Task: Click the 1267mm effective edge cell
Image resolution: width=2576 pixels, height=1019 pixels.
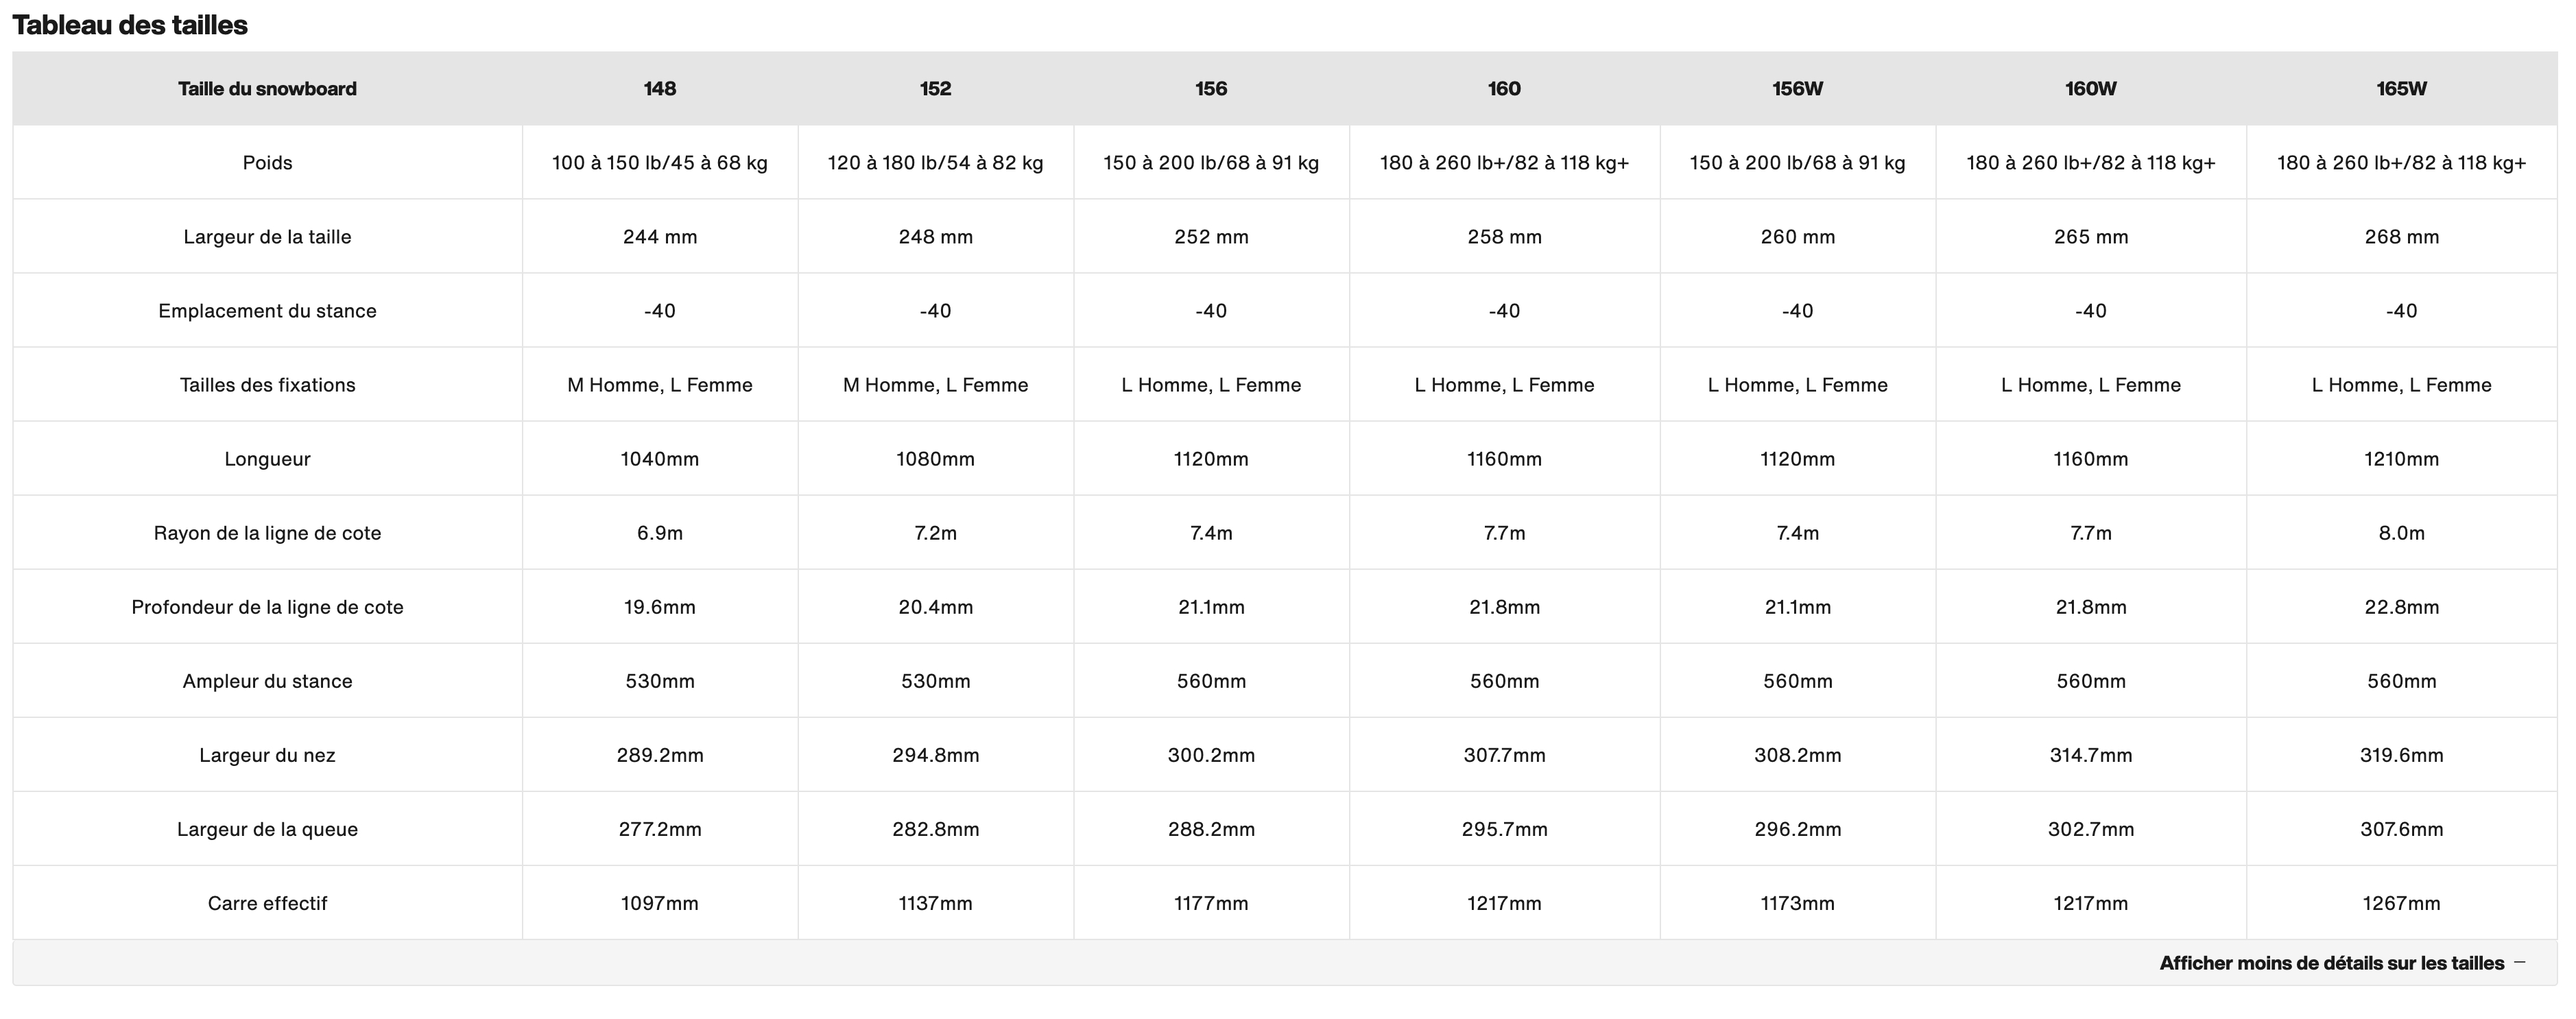Action: point(2402,903)
